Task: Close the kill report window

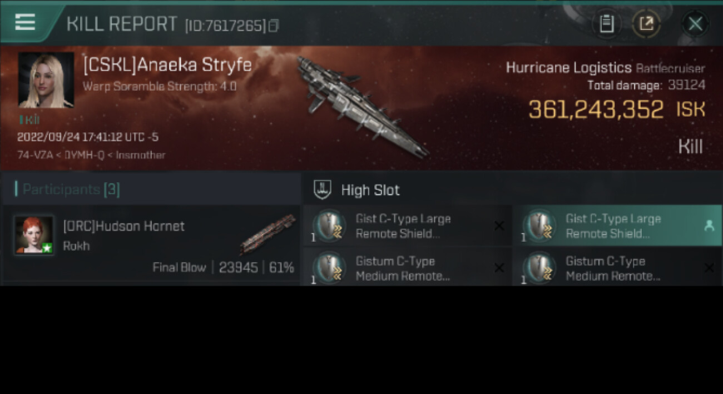Action: pyautogui.click(x=695, y=24)
